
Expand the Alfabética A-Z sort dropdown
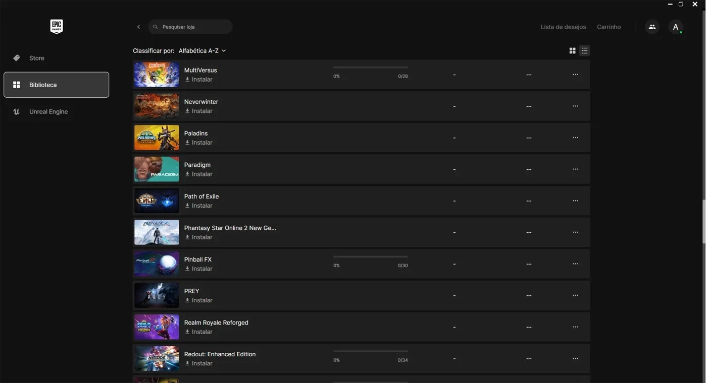coord(202,51)
